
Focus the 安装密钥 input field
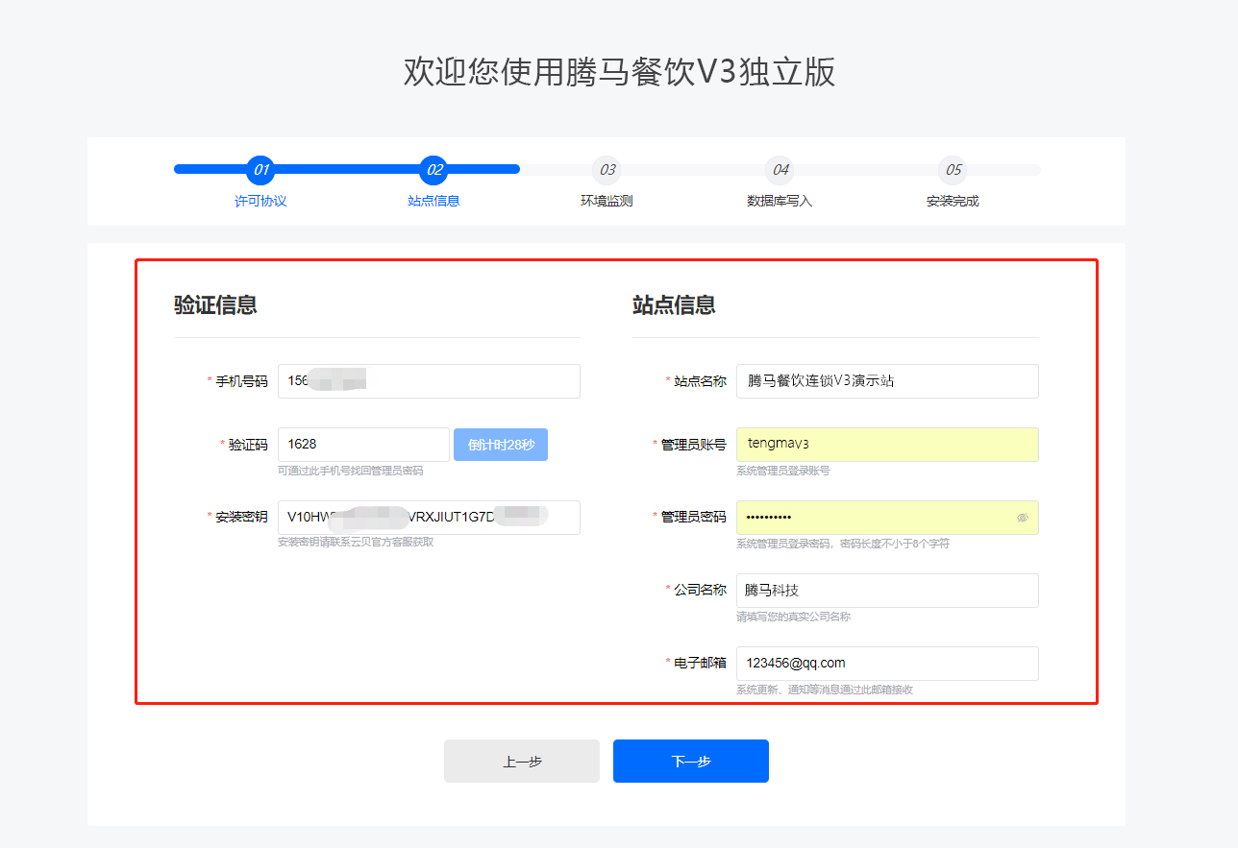tap(429, 518)
